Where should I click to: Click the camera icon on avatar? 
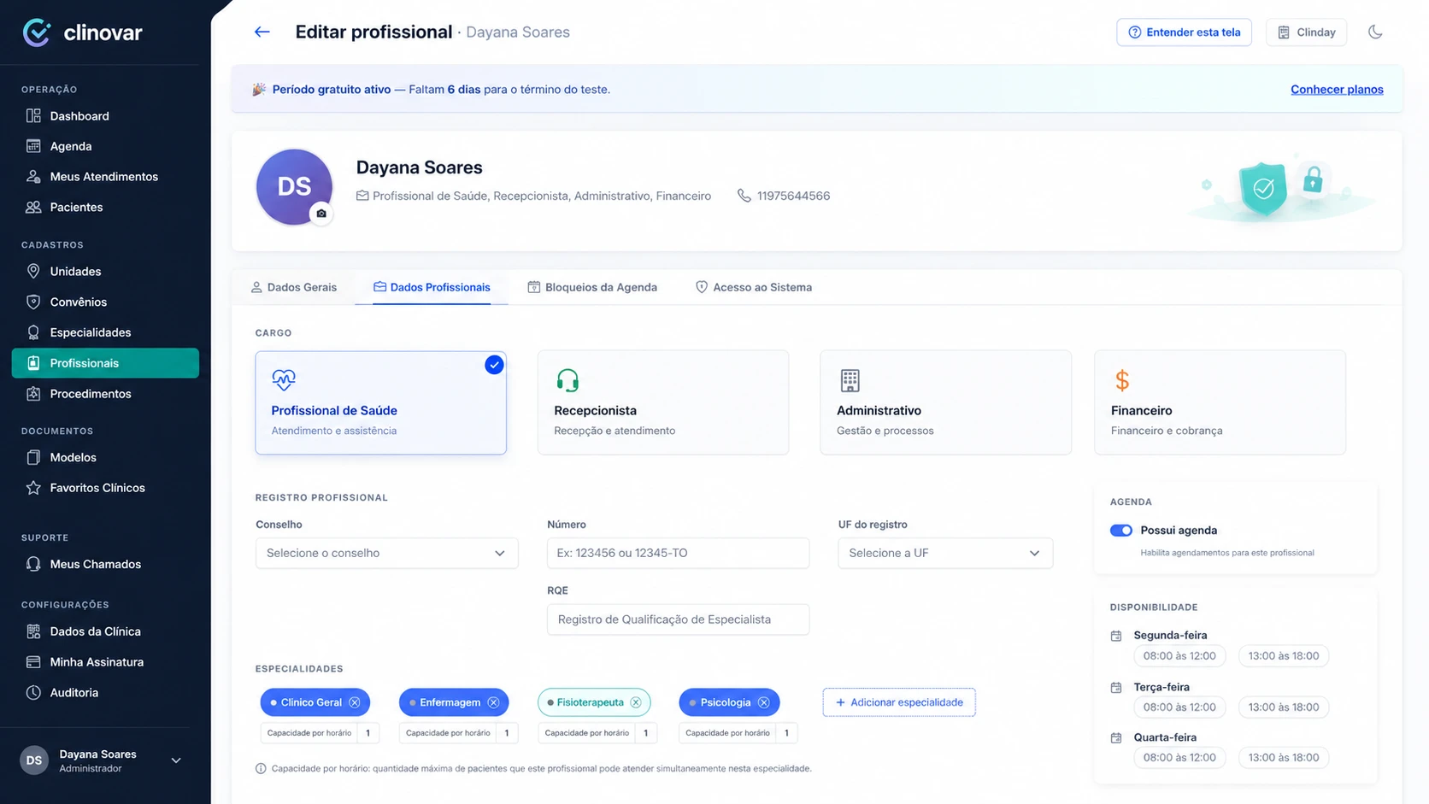(x=321, y=214)
